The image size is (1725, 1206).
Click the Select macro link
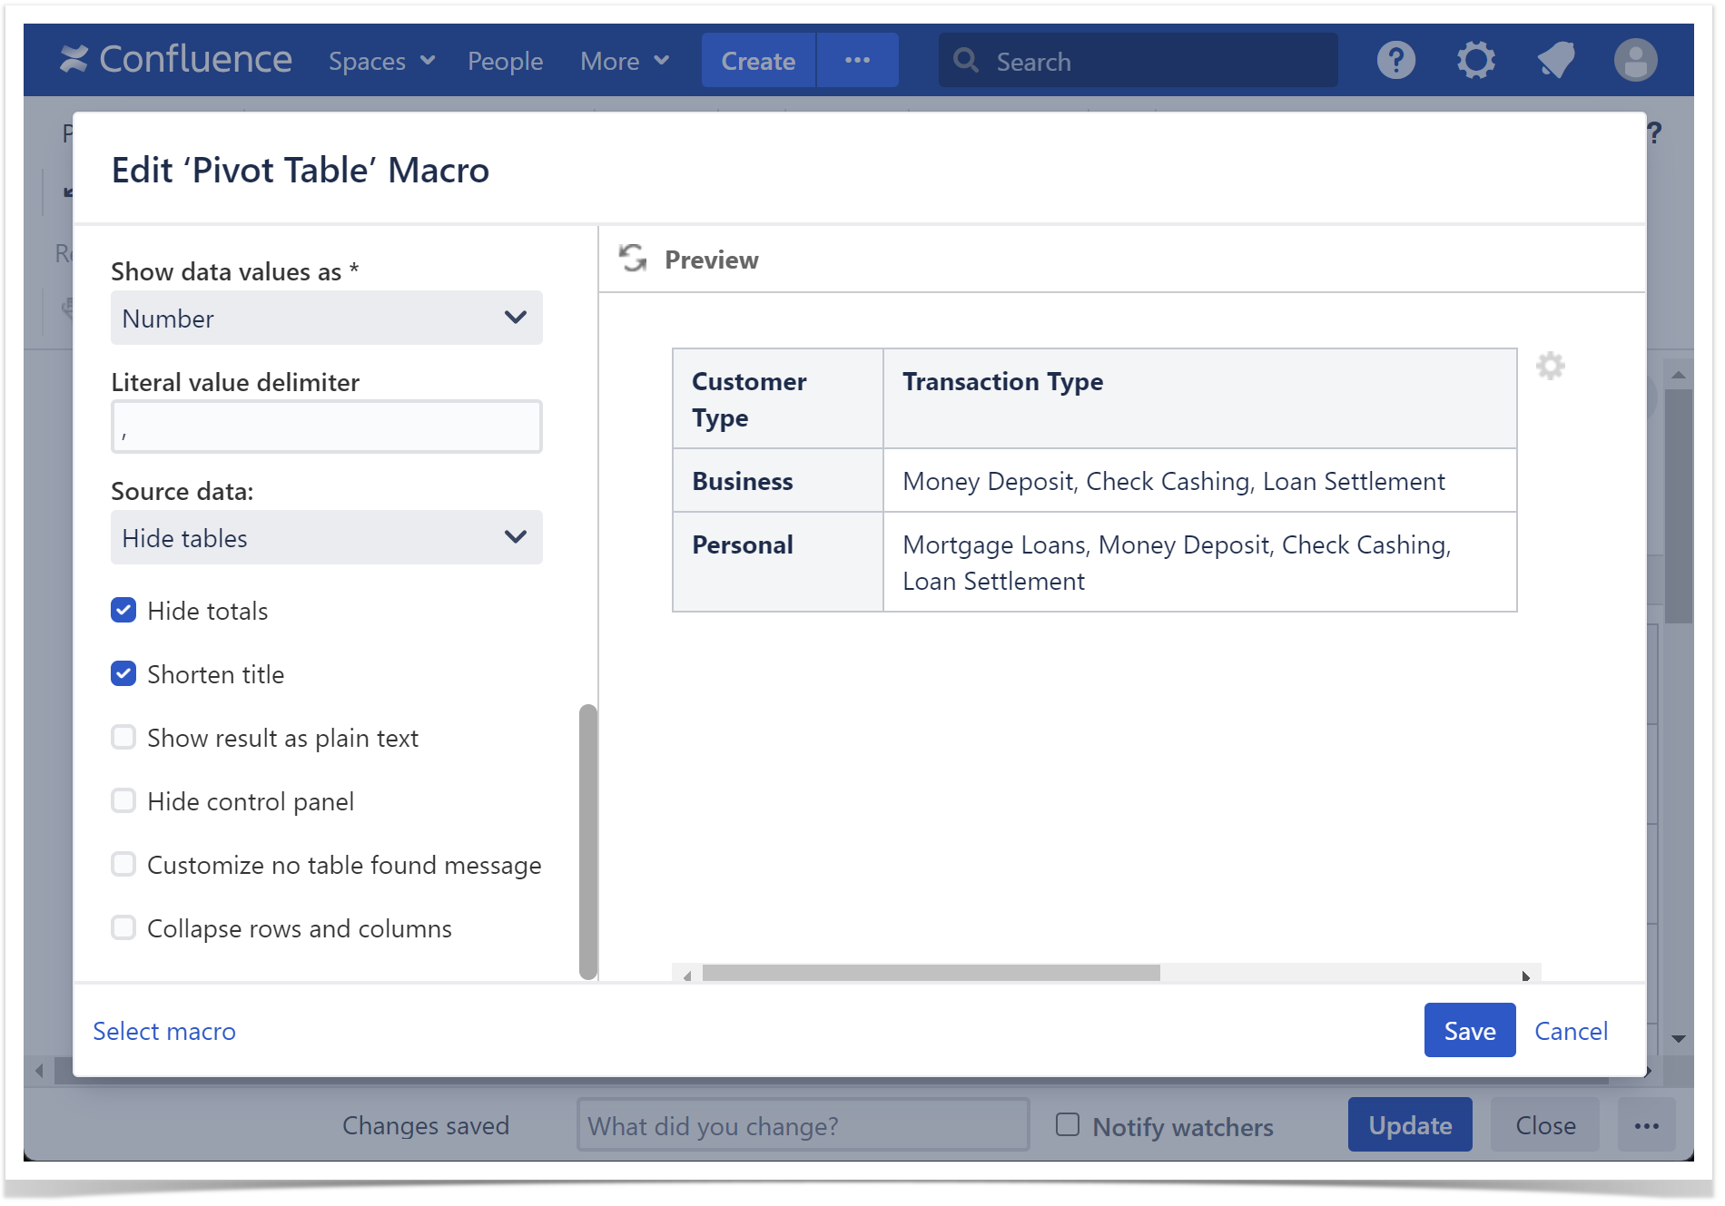pyautogui.click(x=164, y=1031)
